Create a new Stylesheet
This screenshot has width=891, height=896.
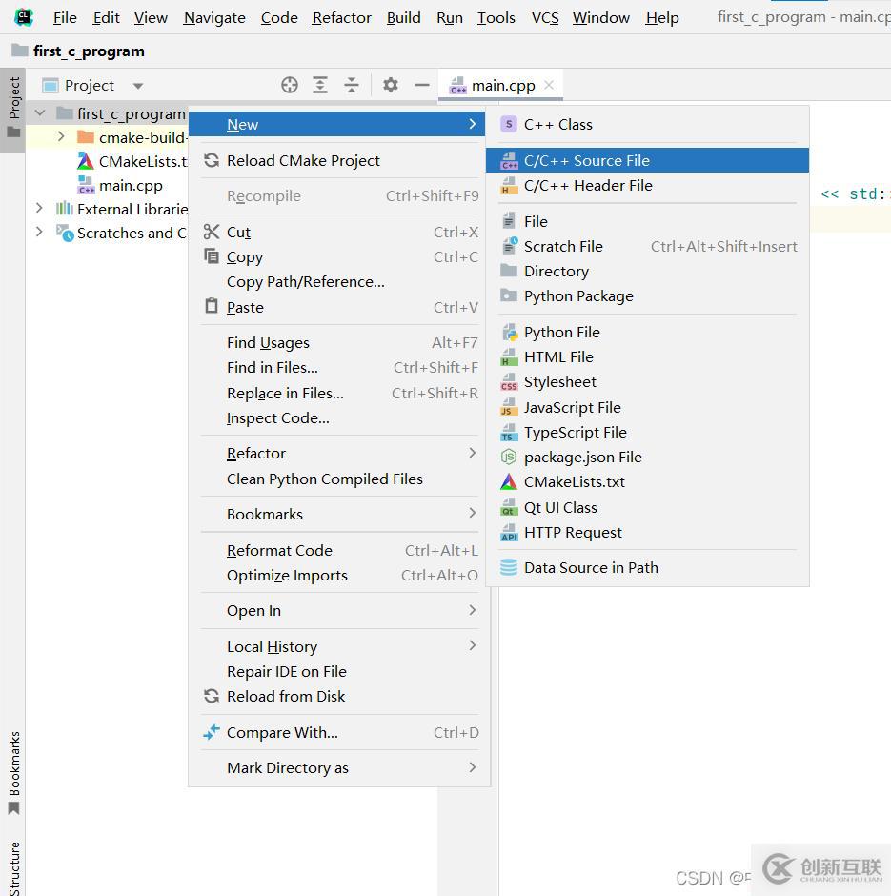[x=648, y=381]
